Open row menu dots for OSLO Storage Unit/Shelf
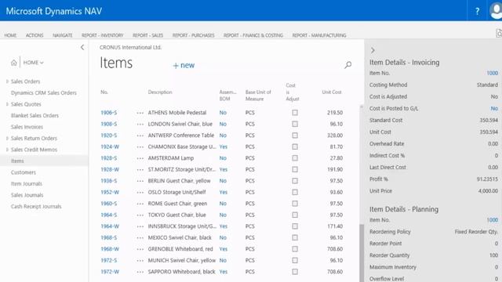Viewport: 502px width, 282px height. click(x=140, y=192)
